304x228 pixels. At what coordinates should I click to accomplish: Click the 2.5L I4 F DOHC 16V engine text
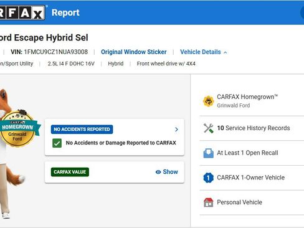pos(71,64)
